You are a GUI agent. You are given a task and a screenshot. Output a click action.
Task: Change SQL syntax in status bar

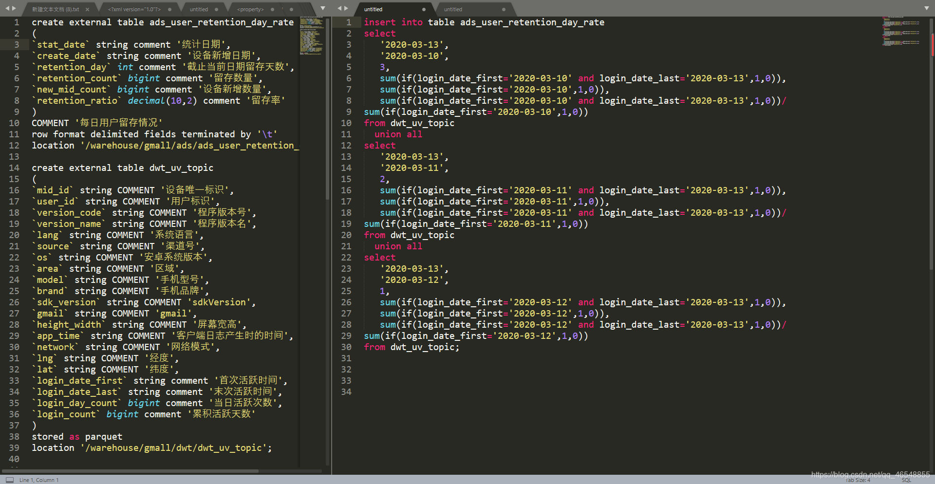906,480
